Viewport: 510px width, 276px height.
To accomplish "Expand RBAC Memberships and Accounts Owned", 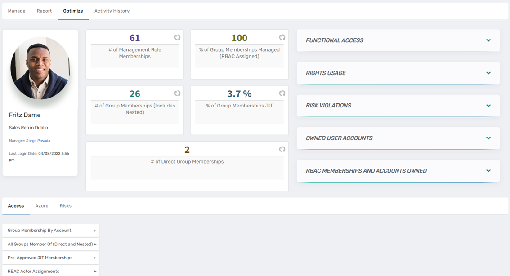I will 488,171.
